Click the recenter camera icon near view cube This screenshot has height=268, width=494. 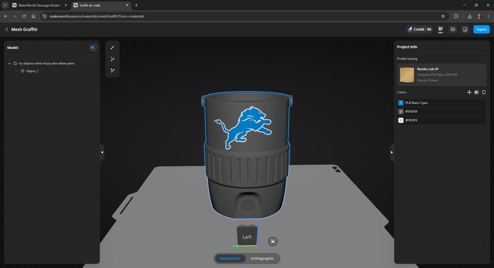273,241
